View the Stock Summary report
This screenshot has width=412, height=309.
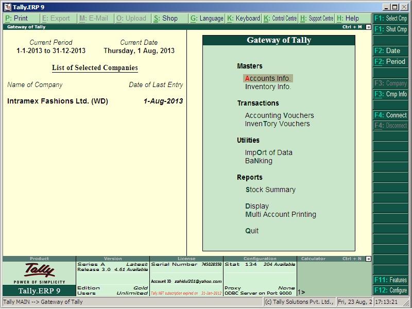coord(269,189)
